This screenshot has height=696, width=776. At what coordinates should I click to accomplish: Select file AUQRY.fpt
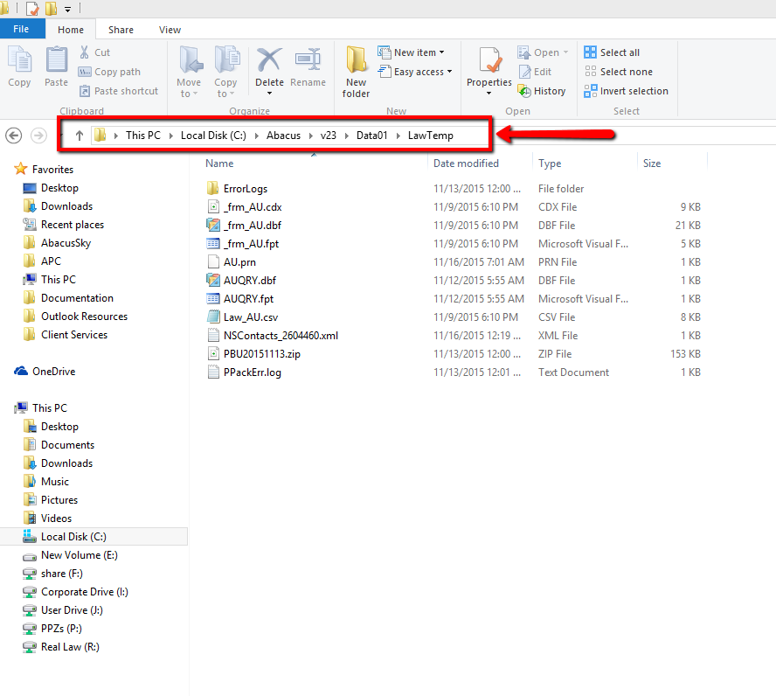(x=248, y=298)
